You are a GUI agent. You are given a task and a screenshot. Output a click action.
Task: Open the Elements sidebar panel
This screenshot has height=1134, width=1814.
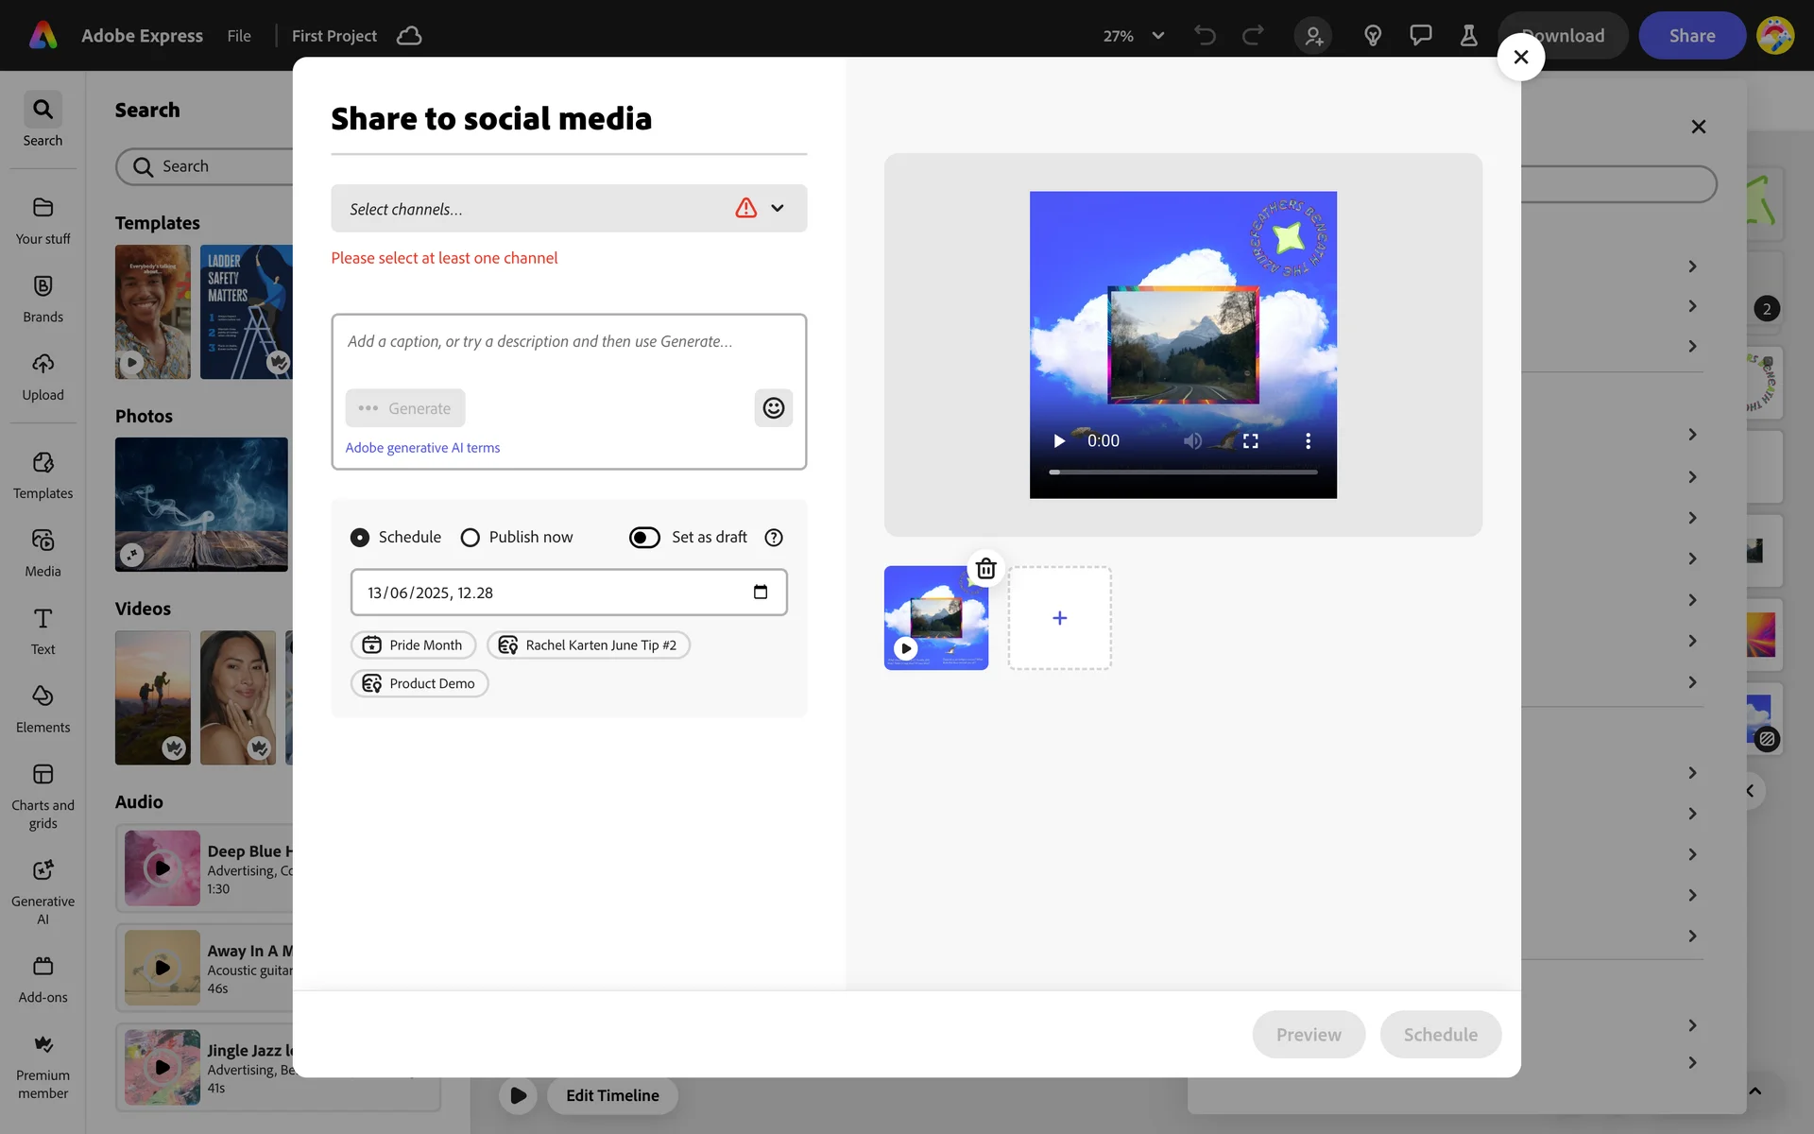pyautogui.click(x=43, y=709)
